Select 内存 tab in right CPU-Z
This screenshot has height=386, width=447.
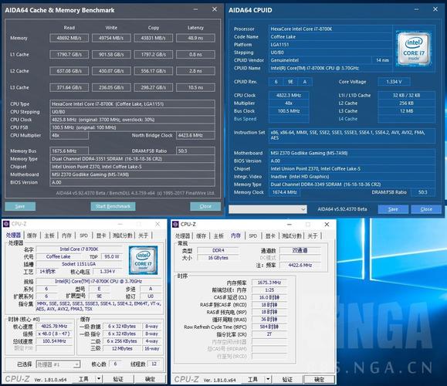235,235
